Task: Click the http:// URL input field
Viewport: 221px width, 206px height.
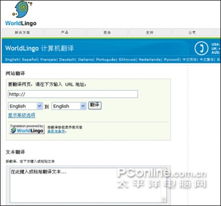Action: click(73, 94)
